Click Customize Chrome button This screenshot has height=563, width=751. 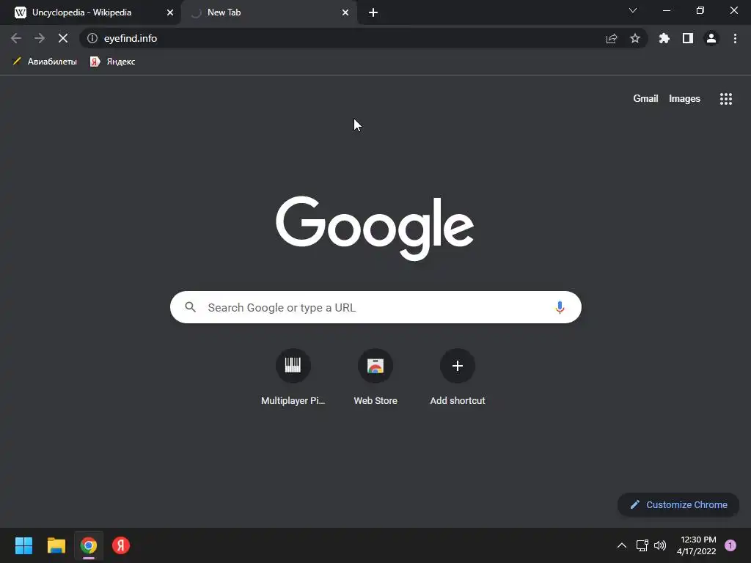(678, 504)
